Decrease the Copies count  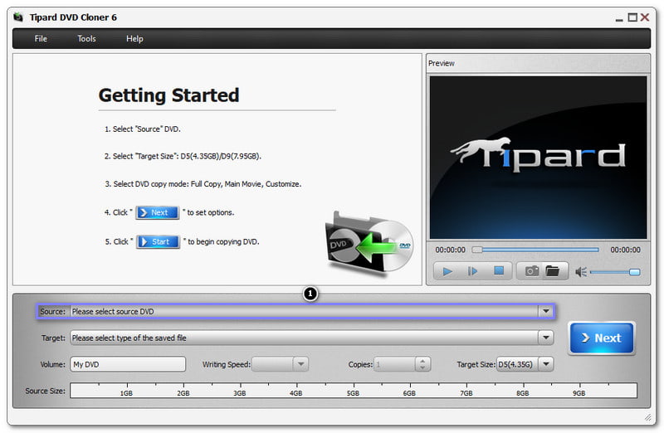(x=422, y=367)
